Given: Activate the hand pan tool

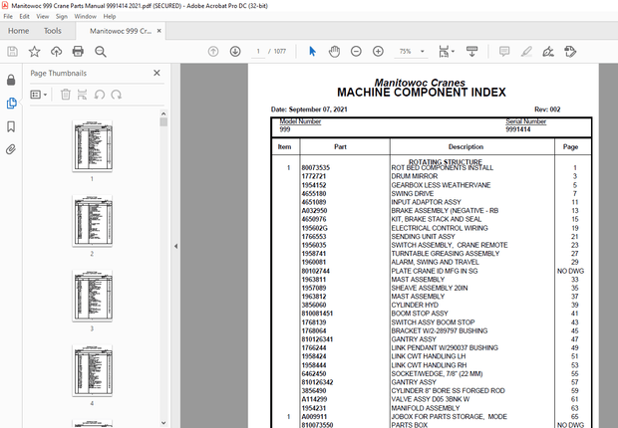Looking at the screenshot, I should (x=334, y=51).
